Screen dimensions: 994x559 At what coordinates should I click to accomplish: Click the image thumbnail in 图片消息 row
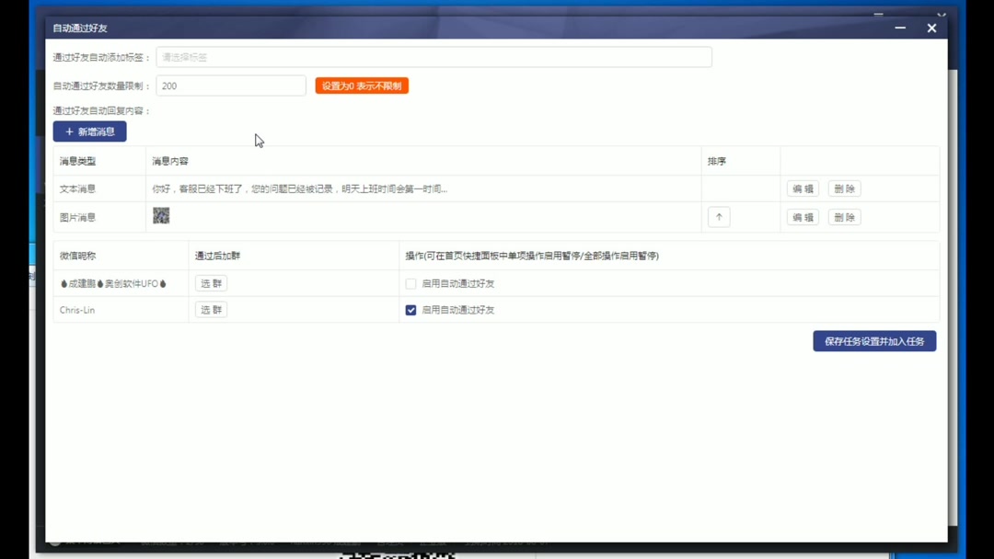161,215
